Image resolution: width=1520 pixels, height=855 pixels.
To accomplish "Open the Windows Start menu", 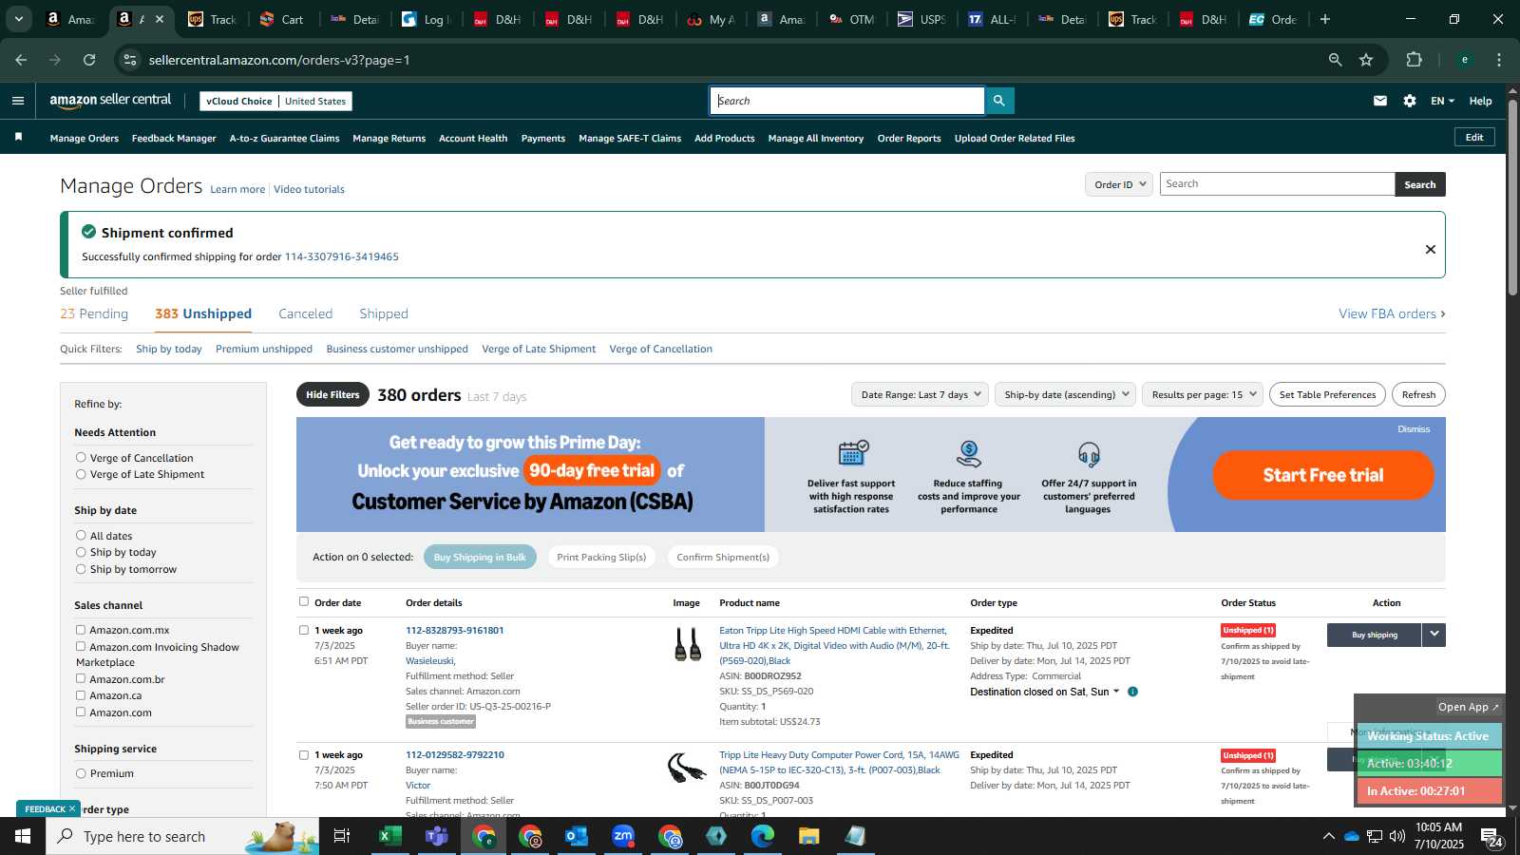I will [23, 836].
